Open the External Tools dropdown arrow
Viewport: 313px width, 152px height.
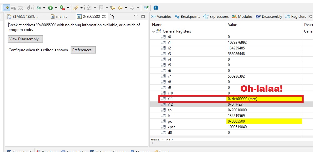coord(68,8)
